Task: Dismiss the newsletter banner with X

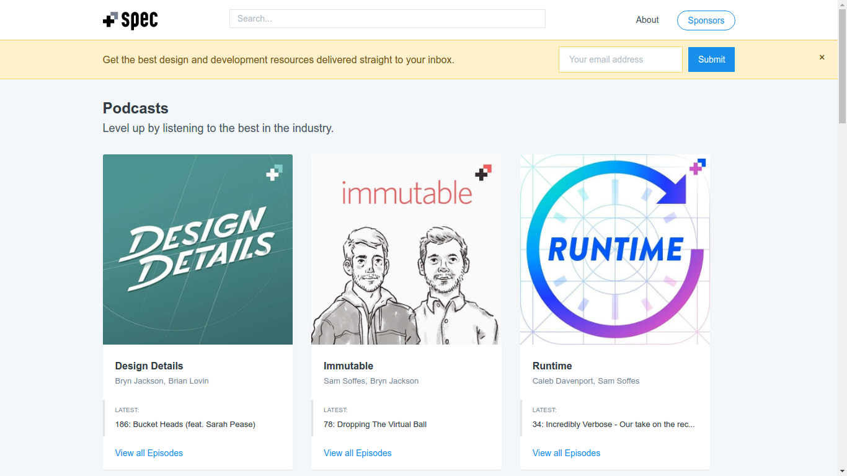Action: [822, 58]
